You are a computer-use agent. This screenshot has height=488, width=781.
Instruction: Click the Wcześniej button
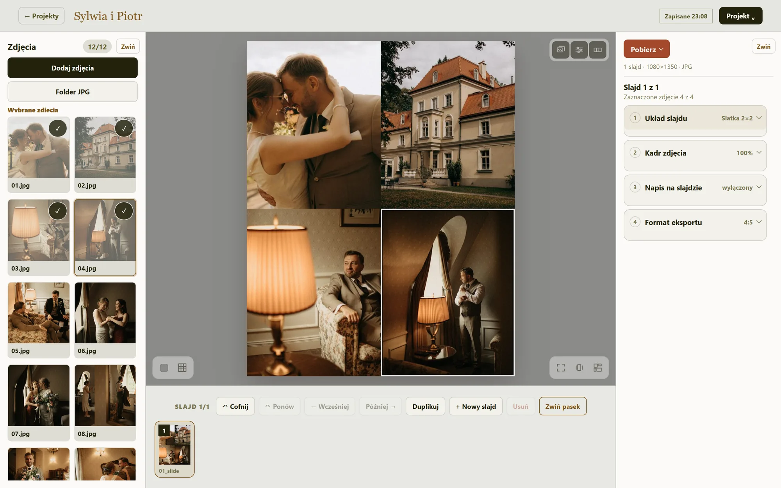pos(330,406)
